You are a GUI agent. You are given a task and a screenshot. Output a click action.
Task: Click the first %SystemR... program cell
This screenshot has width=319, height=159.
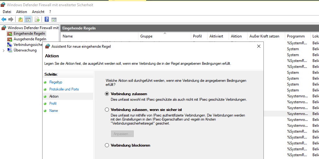point(298,43)
